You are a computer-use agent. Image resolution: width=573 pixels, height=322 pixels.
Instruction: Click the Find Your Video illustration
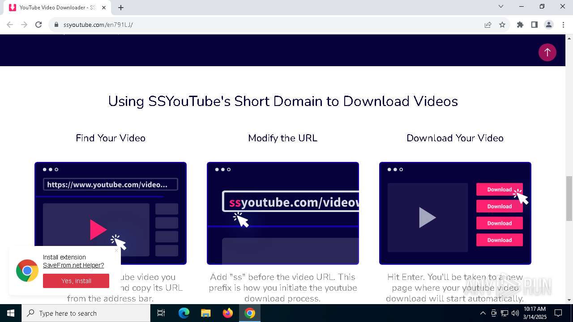(111, 213)
